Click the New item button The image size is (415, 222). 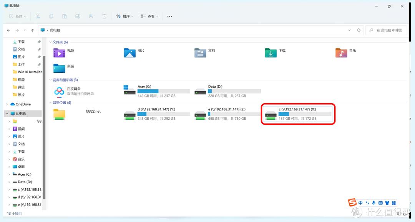pos(17,16)
